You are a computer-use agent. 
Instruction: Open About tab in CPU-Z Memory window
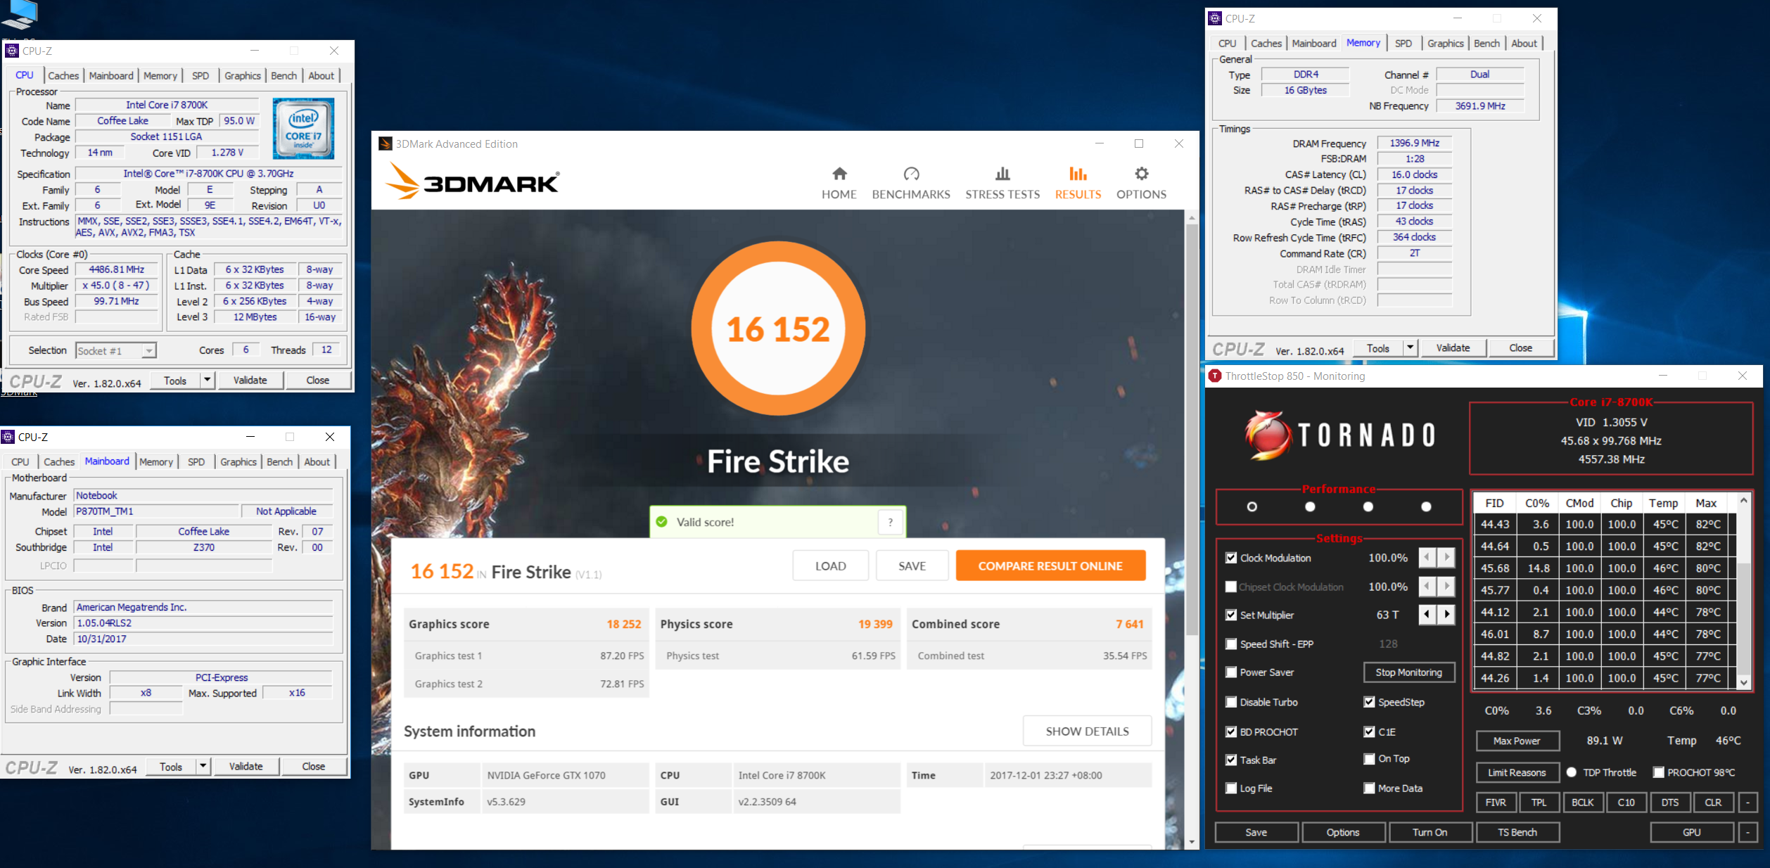pyautogui.click(x=1524, y=43)
